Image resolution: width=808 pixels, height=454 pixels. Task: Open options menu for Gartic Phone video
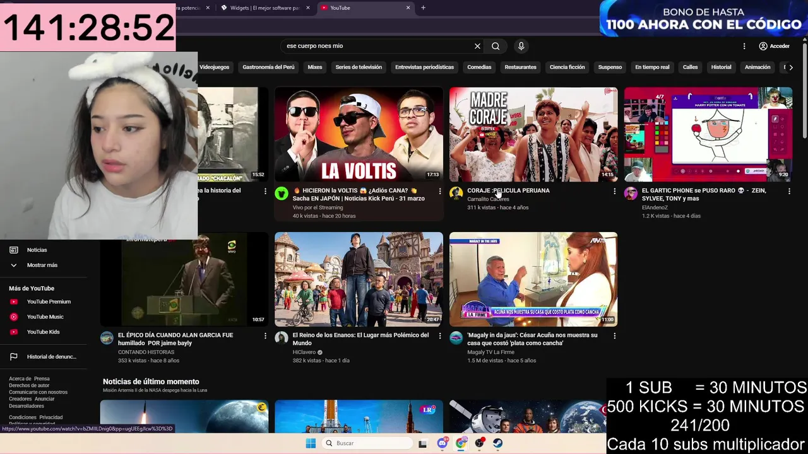789,191
